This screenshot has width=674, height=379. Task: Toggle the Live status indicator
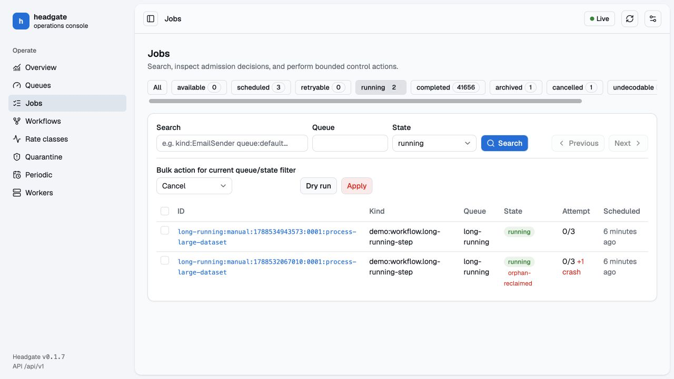[x=599, y=19]
